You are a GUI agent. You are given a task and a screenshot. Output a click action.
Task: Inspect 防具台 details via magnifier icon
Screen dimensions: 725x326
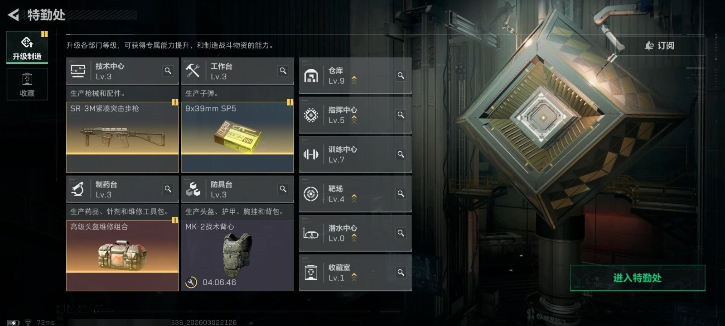[x=283, y=189]
